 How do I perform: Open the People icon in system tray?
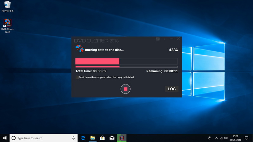(x=209, y=138)
